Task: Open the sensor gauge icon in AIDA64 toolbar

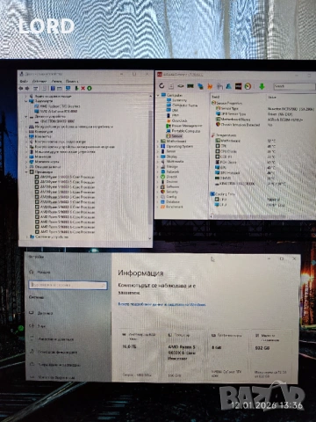Action: [248, 86]
